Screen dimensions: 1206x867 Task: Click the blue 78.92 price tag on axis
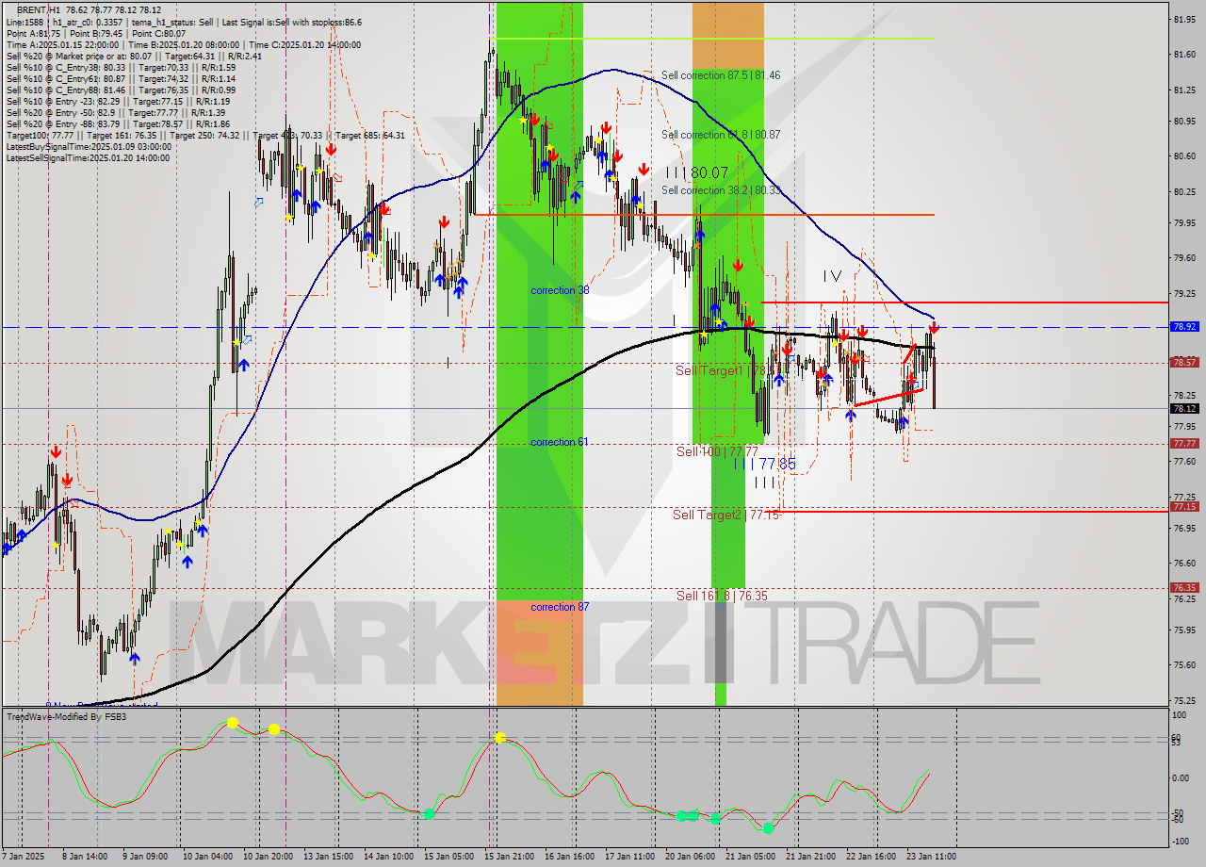click(1184, 326)
